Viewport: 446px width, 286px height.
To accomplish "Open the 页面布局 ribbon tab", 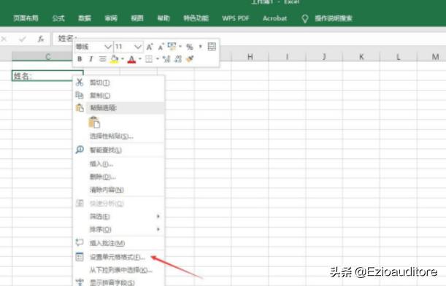I will (x=26, y=18).
